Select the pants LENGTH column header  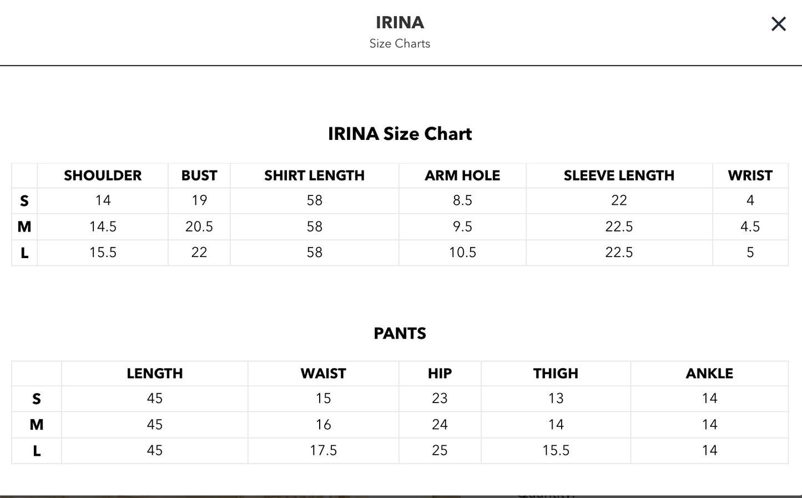154,374
